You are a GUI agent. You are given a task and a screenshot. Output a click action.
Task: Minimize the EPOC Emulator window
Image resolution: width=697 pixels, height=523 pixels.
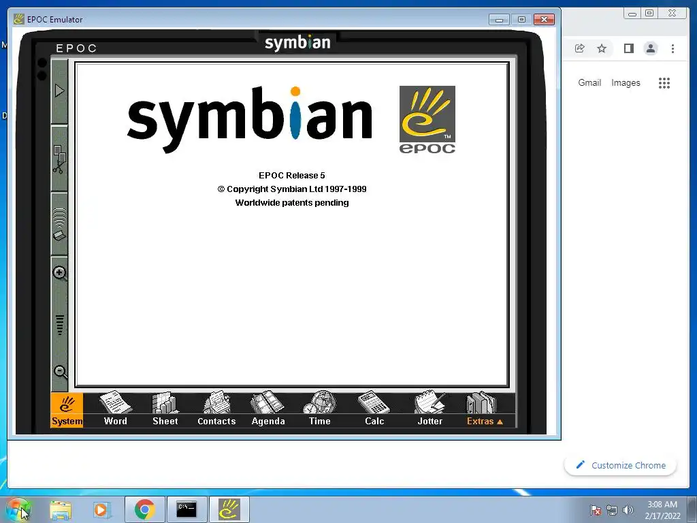499,20
